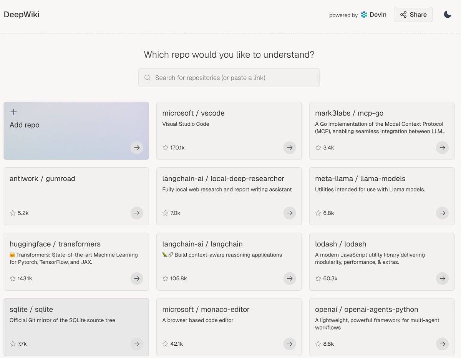The image size is (461, 358).
Task: Select the langchain-ai / langchain title
Action: (x=202, y=244)
